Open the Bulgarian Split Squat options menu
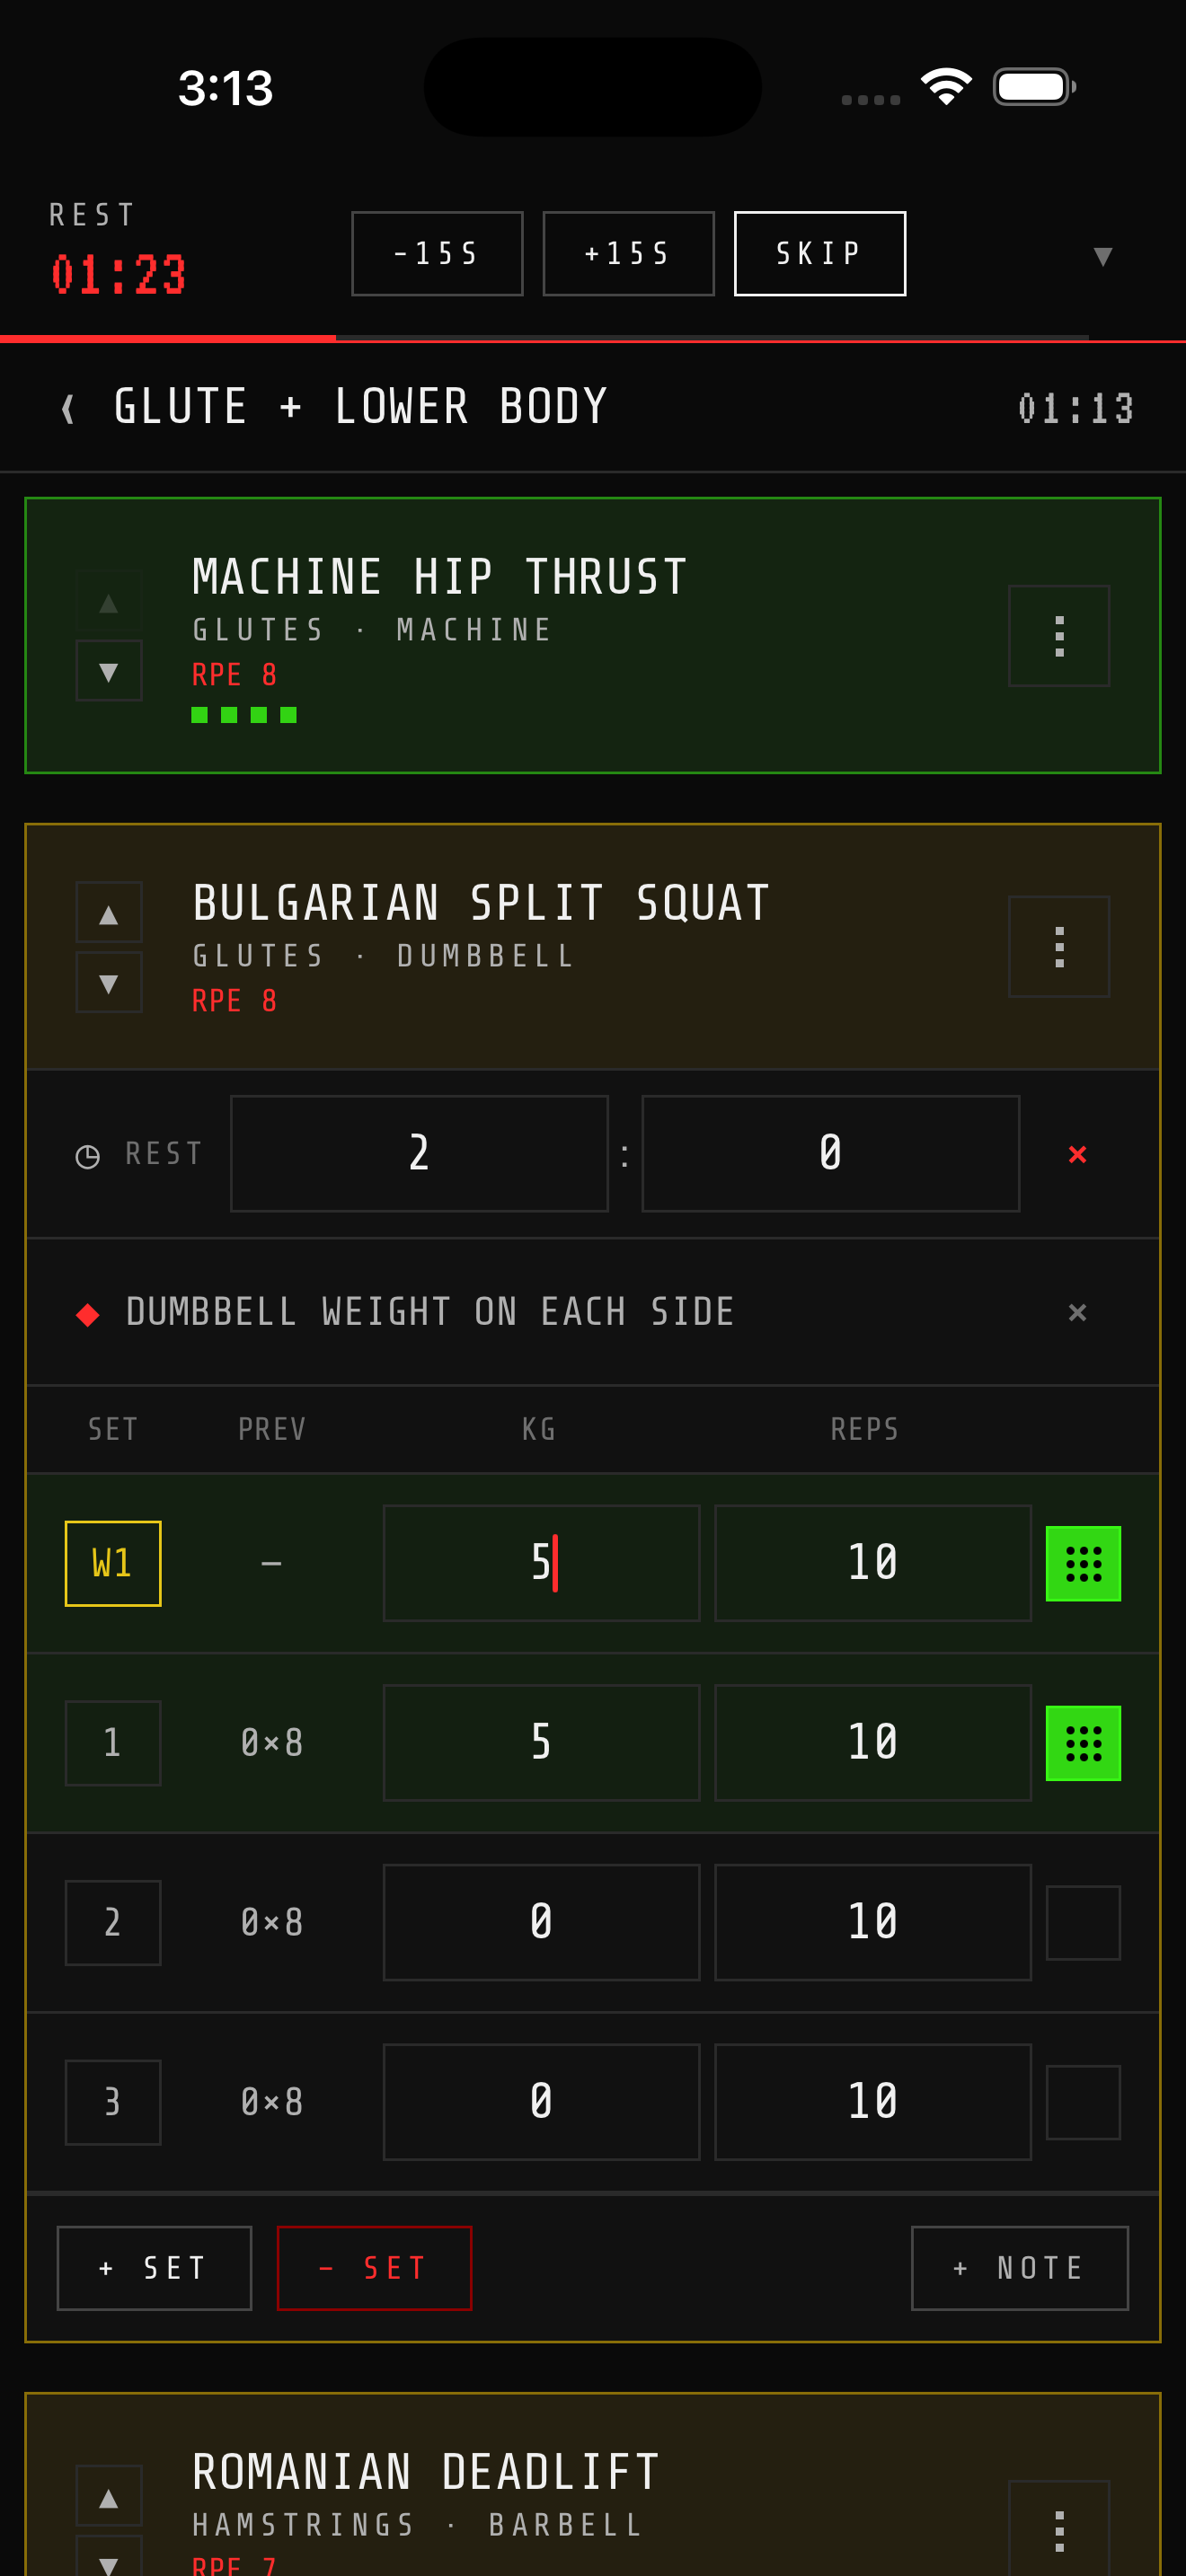Viewport: 1186px width, 2576px height. (1059, 946)
